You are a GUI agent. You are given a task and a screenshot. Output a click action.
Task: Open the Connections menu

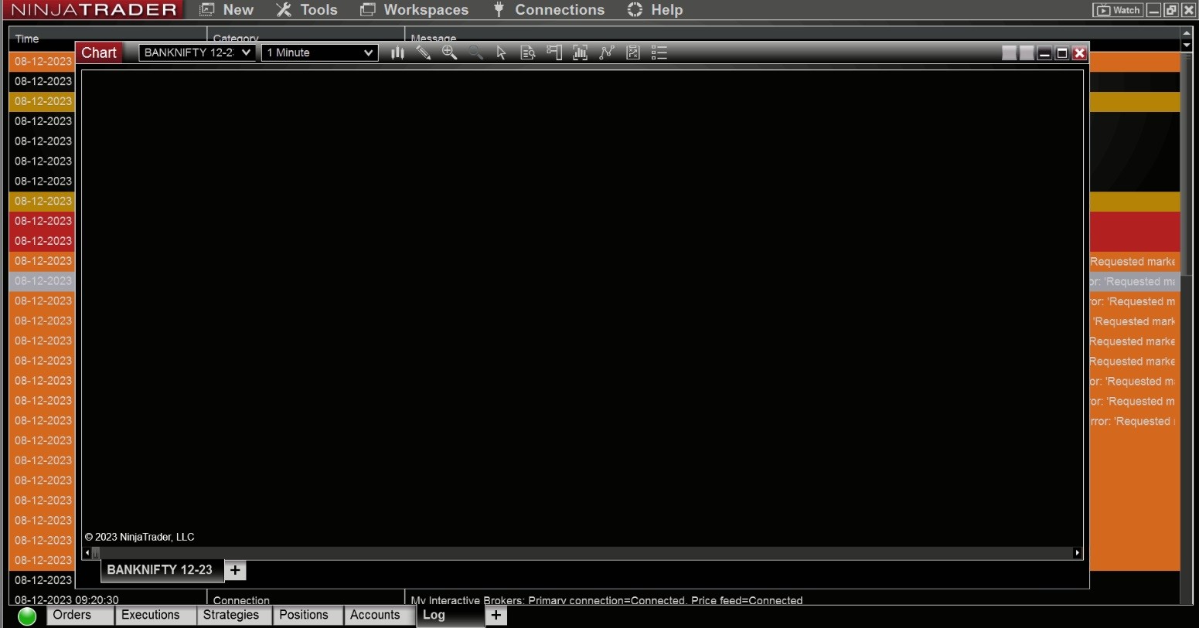pos(550,10)
